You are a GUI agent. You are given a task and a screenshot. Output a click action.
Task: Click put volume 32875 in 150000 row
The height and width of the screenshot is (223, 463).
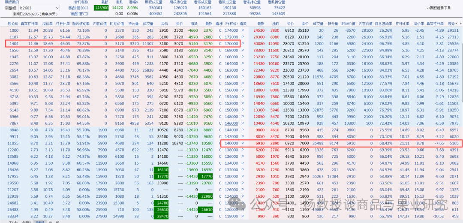coord(318,110)
